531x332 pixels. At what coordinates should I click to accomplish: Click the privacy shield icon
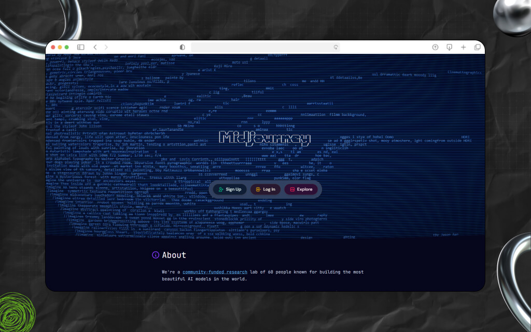click(x=182, y=47)
